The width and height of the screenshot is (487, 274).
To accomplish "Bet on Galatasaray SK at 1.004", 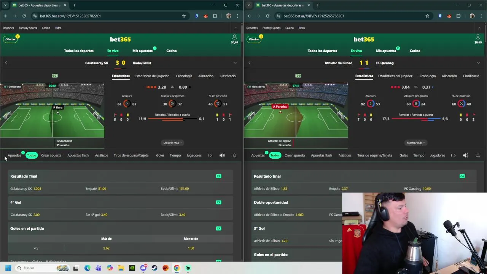I will 25,188.
